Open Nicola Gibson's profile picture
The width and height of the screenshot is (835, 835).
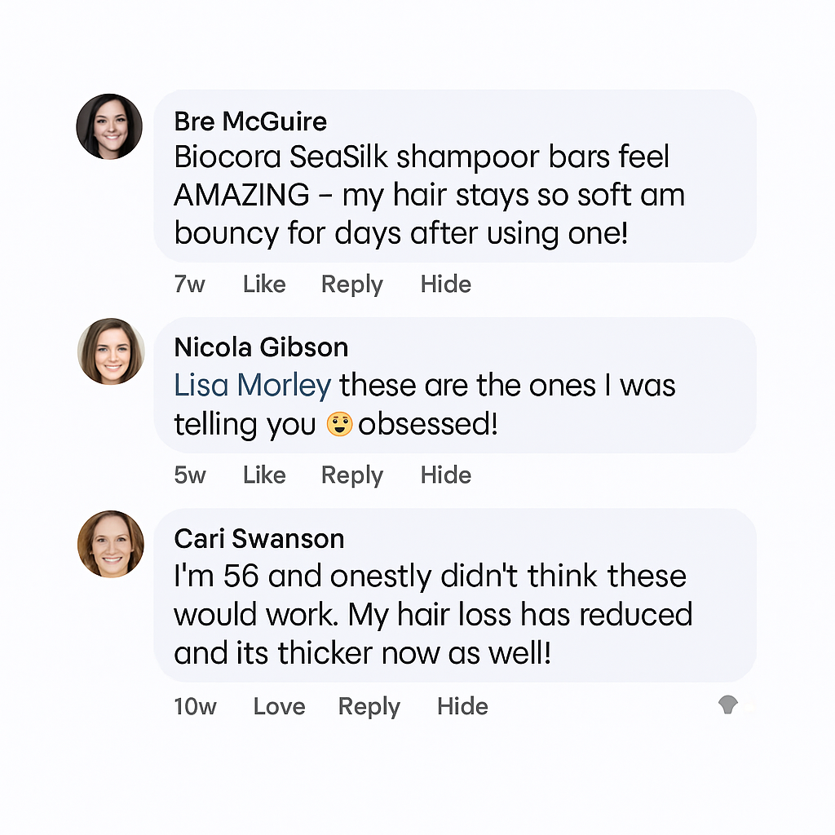[111, 351]
